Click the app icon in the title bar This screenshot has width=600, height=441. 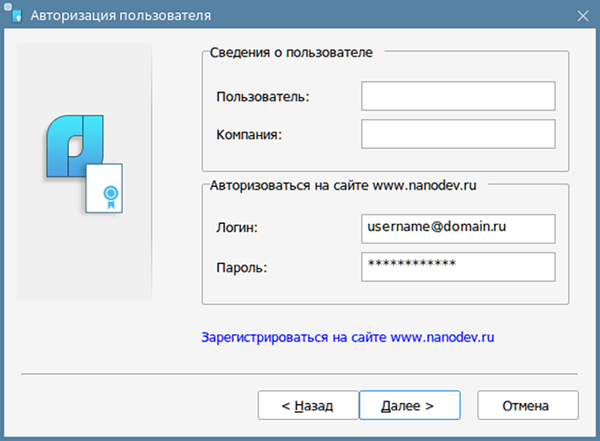pos(13,14)
